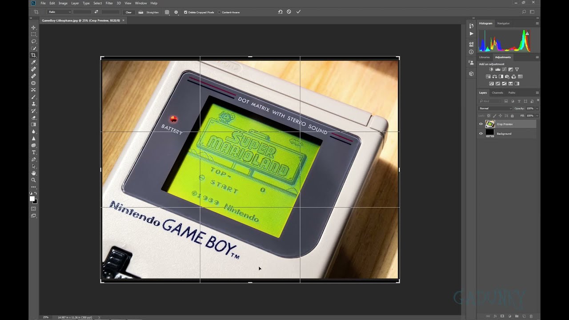Select the Move tool
The width and height of the screenshot is (569, 320).
tap(33, 28)
